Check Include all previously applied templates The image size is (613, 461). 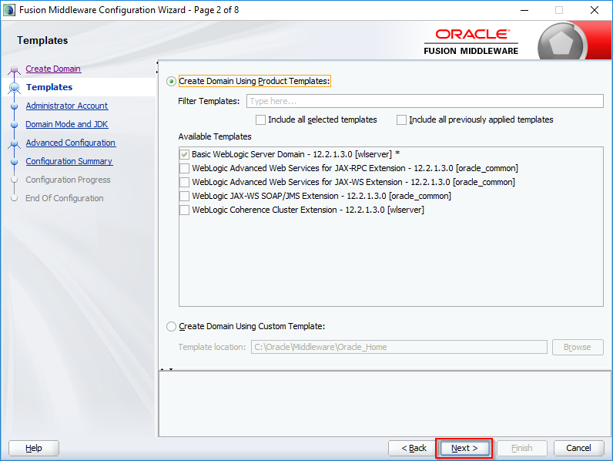point(401,119)
